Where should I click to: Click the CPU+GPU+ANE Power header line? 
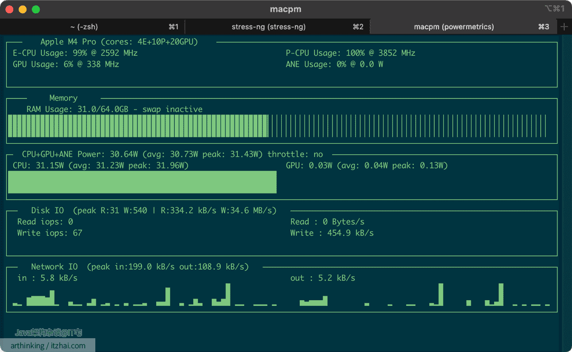pos(172,154)
